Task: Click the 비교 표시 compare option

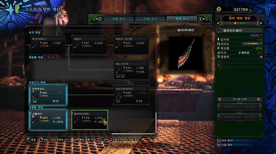Action: (225, 140)
